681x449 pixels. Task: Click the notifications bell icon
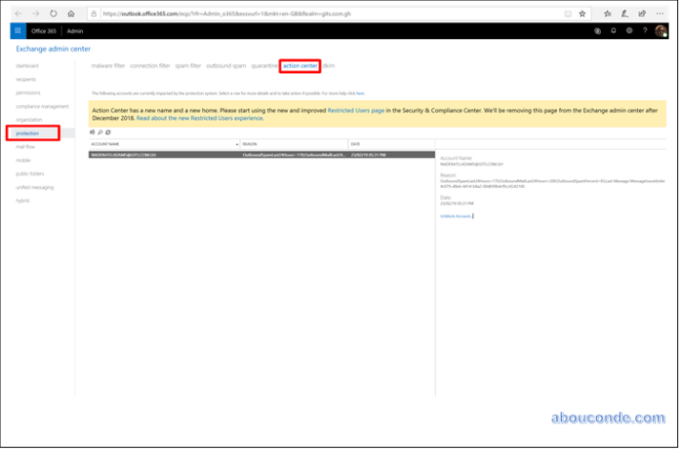[x=612, y=31]
